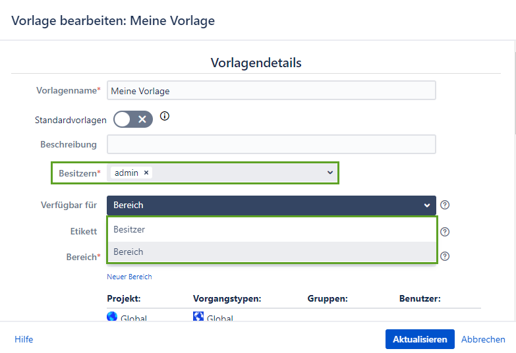
Task: Click the admin tag label in Besitzern
Action: pos(126,173)
